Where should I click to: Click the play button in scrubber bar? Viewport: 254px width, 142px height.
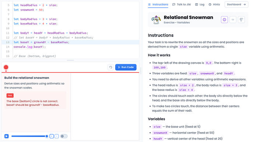click(x=7, y=136)
